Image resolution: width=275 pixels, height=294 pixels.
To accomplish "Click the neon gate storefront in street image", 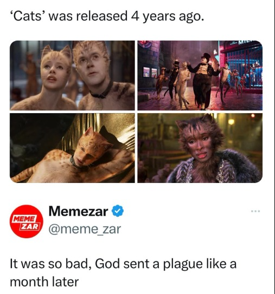I will point(242,67).
